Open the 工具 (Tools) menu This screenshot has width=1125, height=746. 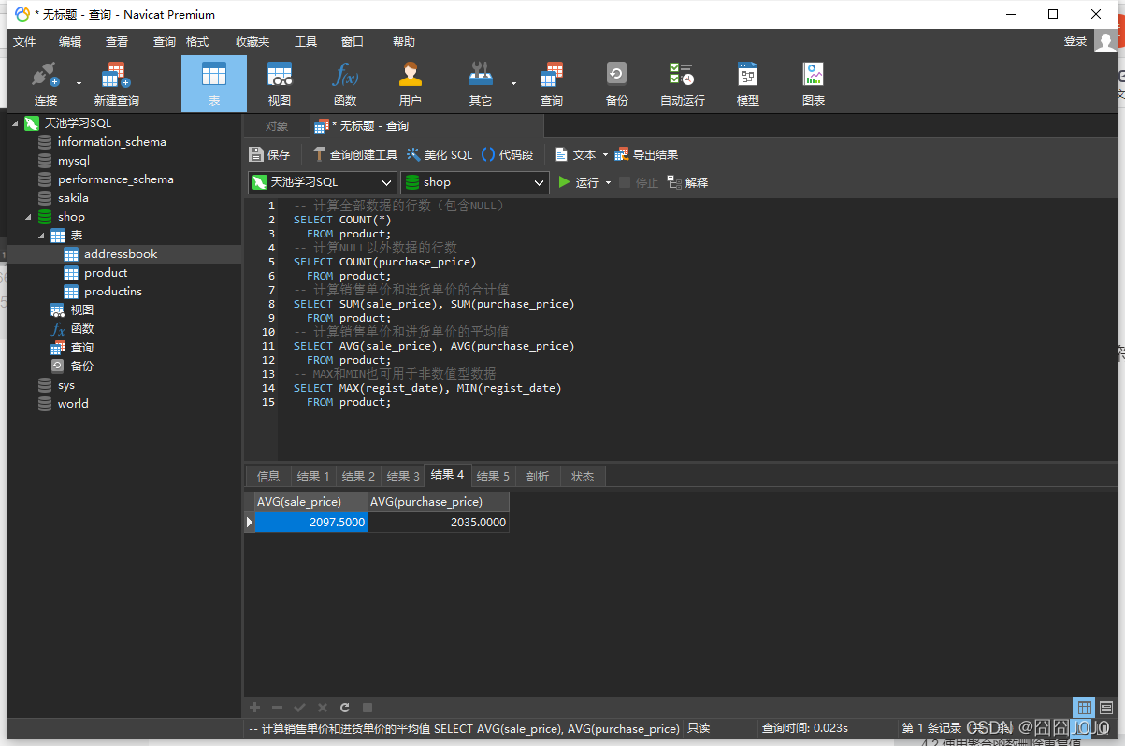click(x=306, y=42)
